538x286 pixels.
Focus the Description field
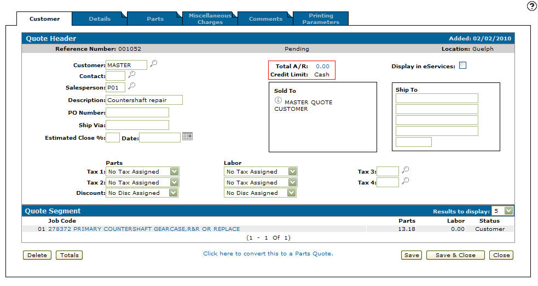pos(144,100)
